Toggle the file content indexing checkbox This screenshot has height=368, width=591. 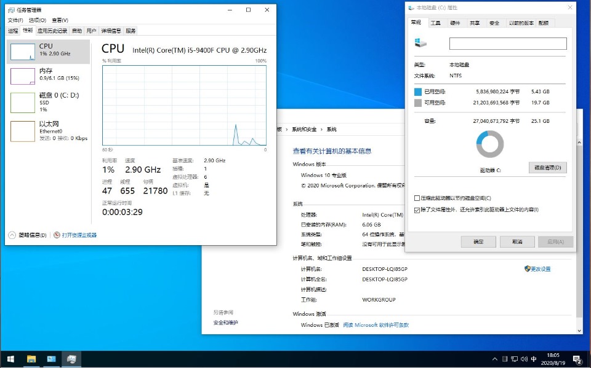417,210
